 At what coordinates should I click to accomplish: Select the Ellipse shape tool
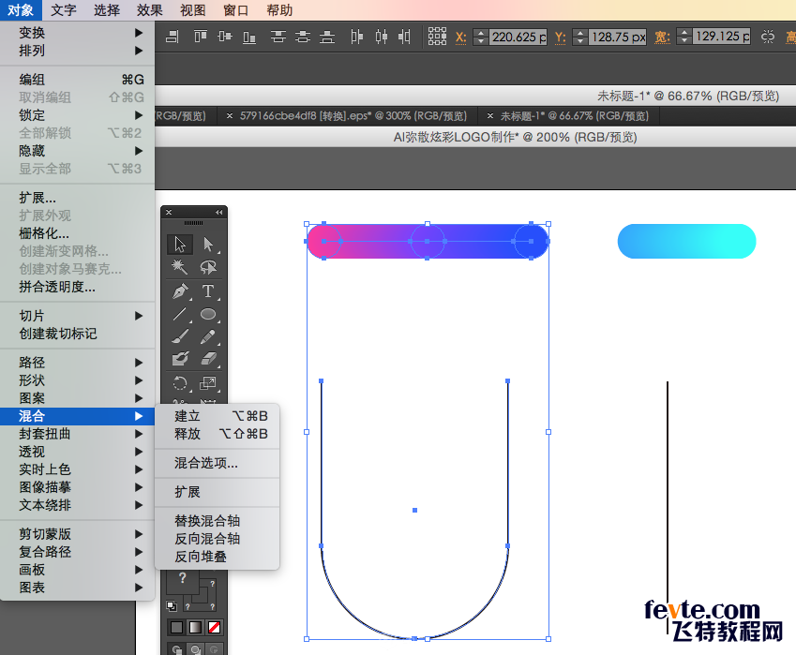208,314
